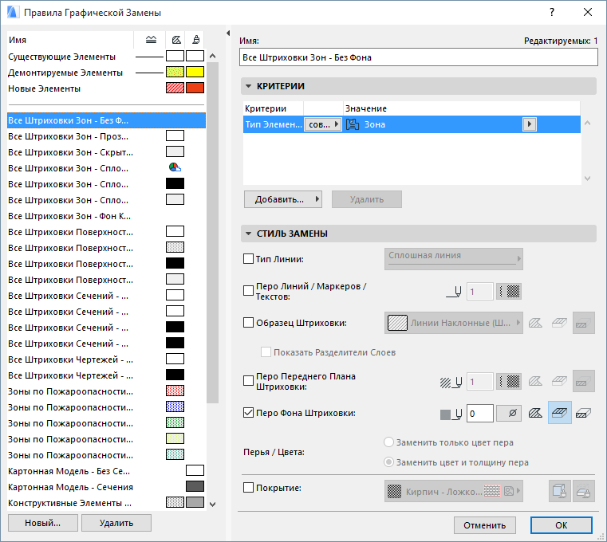
Task: Click the Имя rule name field
Action: pyautogui.click(x=419, y=57)
